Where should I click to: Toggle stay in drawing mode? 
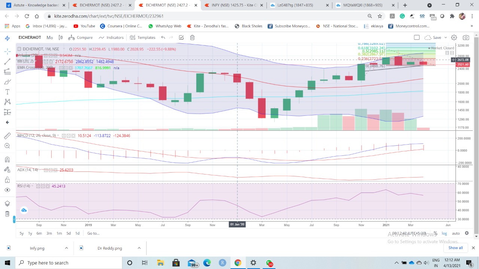7,170
